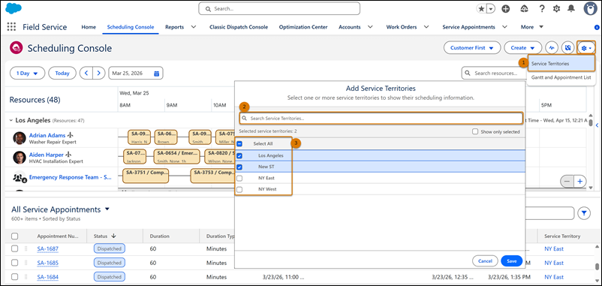Click the global Search box

[x=279, y=8]
